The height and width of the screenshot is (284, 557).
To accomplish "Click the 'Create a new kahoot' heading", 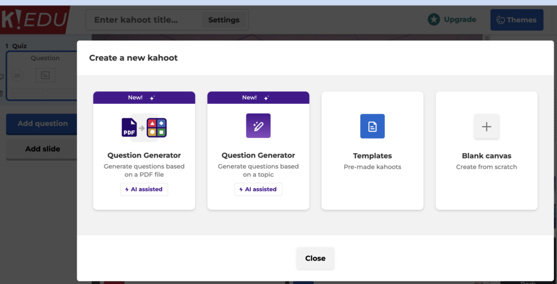I will click(133, 58).
